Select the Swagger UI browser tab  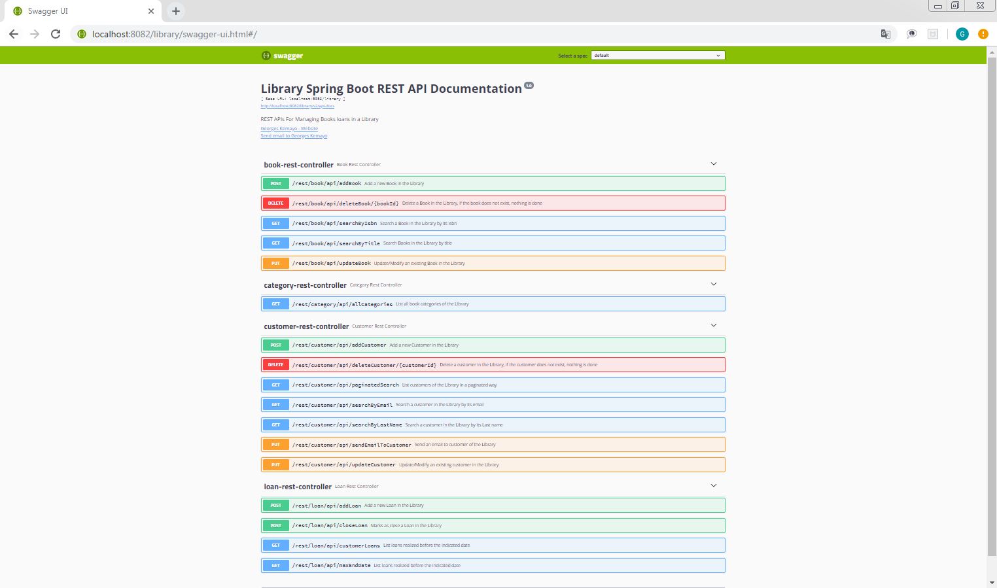tap(79, 11)
